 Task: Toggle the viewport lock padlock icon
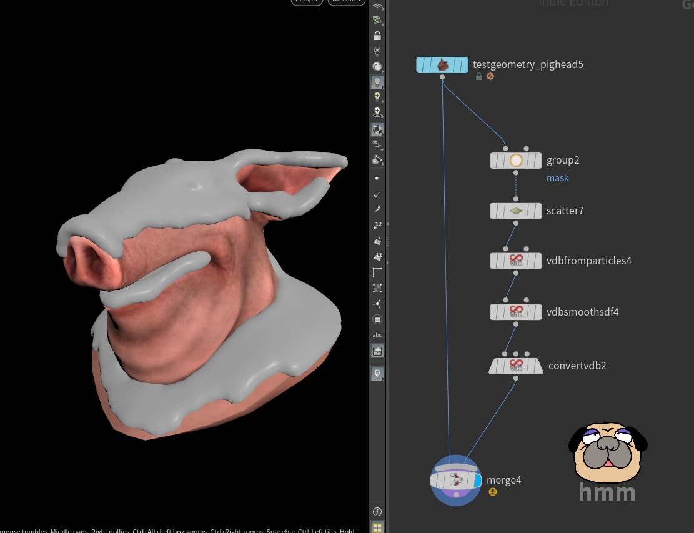click(377, 36)
